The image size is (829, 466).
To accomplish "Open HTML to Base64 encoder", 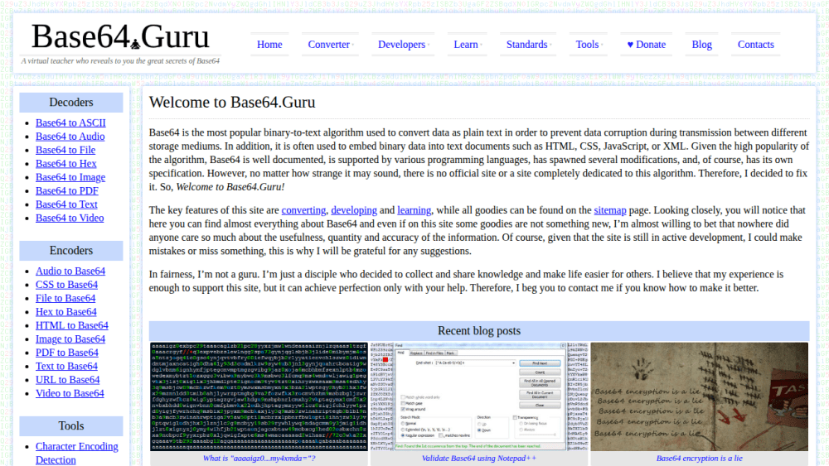I will point(72,325).
